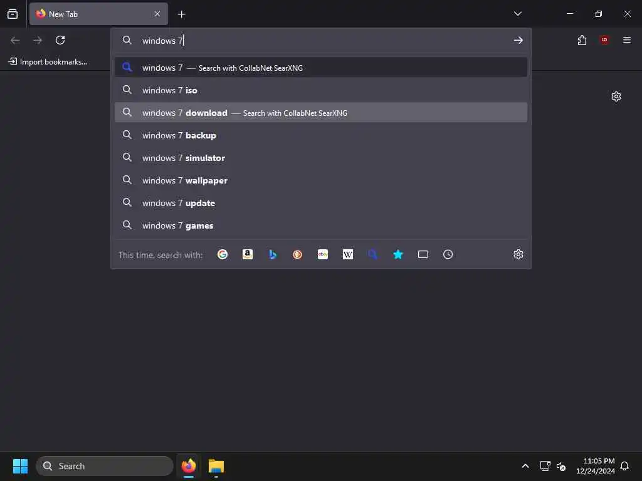
Task: Open muted volume tray icon
Action: coord(561,466)
